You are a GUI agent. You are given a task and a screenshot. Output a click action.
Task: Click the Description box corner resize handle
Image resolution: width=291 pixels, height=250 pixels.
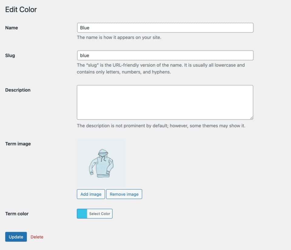[251, 118]
